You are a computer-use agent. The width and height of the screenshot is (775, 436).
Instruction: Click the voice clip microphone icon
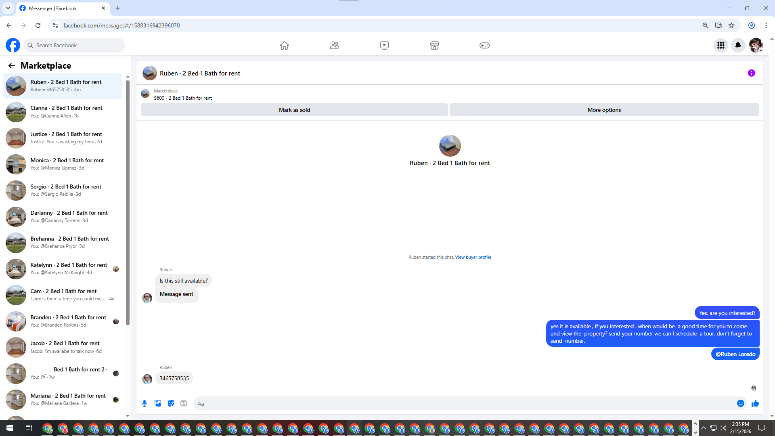145,403
